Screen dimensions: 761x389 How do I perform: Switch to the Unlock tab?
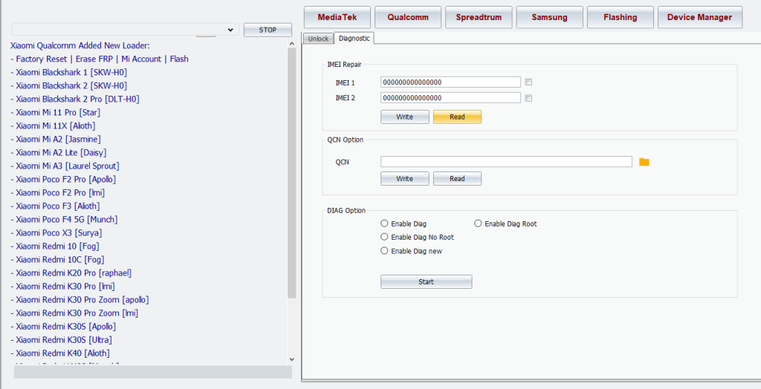[318, 39]
